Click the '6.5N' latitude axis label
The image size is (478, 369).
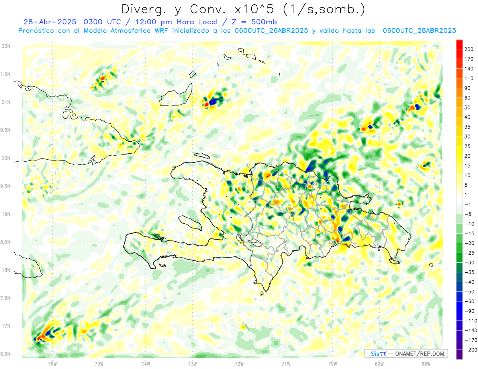[x=6, y=354]
